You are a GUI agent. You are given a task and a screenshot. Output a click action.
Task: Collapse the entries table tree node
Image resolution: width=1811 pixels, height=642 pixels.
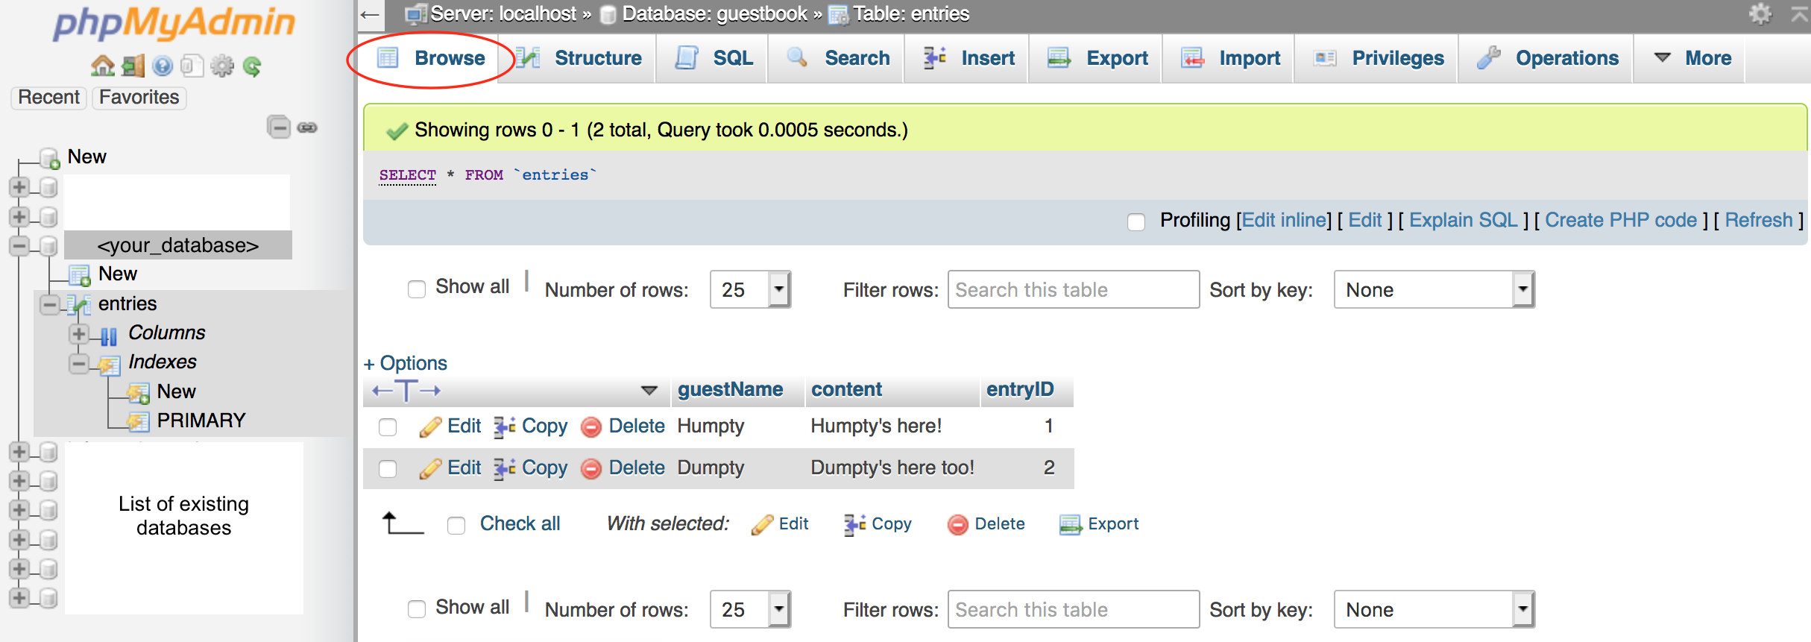pos(50,304)
